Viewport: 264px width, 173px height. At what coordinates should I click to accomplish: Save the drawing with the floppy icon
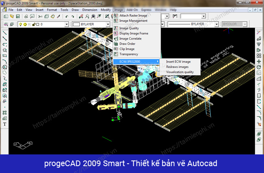(x=18, y=16)
